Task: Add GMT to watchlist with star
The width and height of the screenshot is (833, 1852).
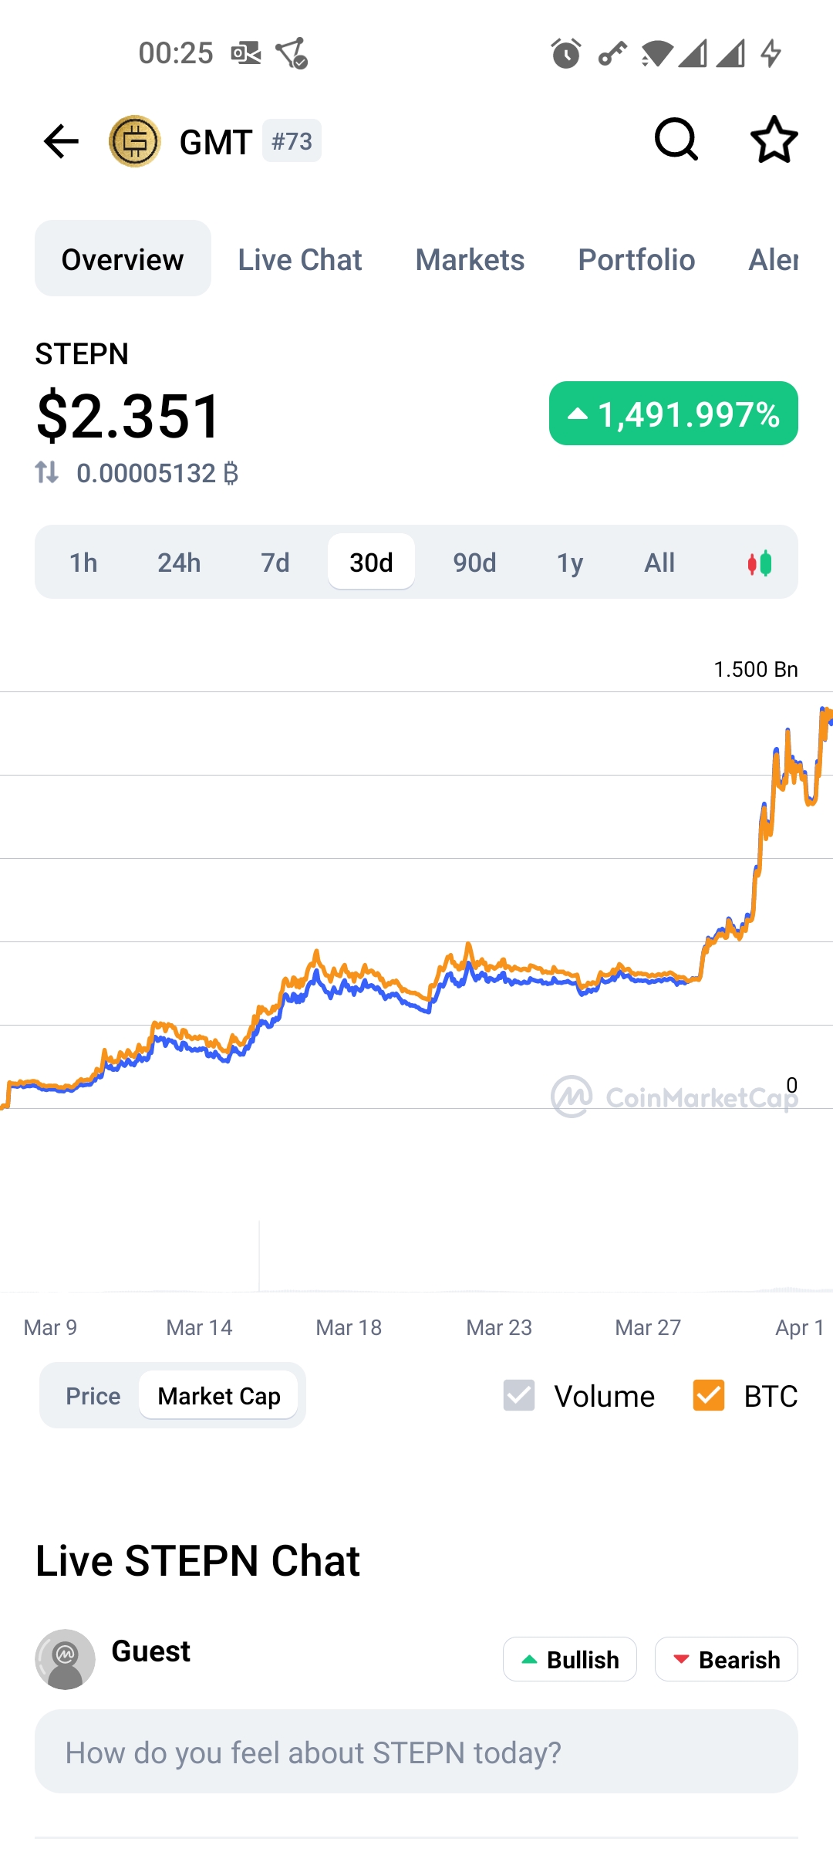Action: tap(774, 140)
